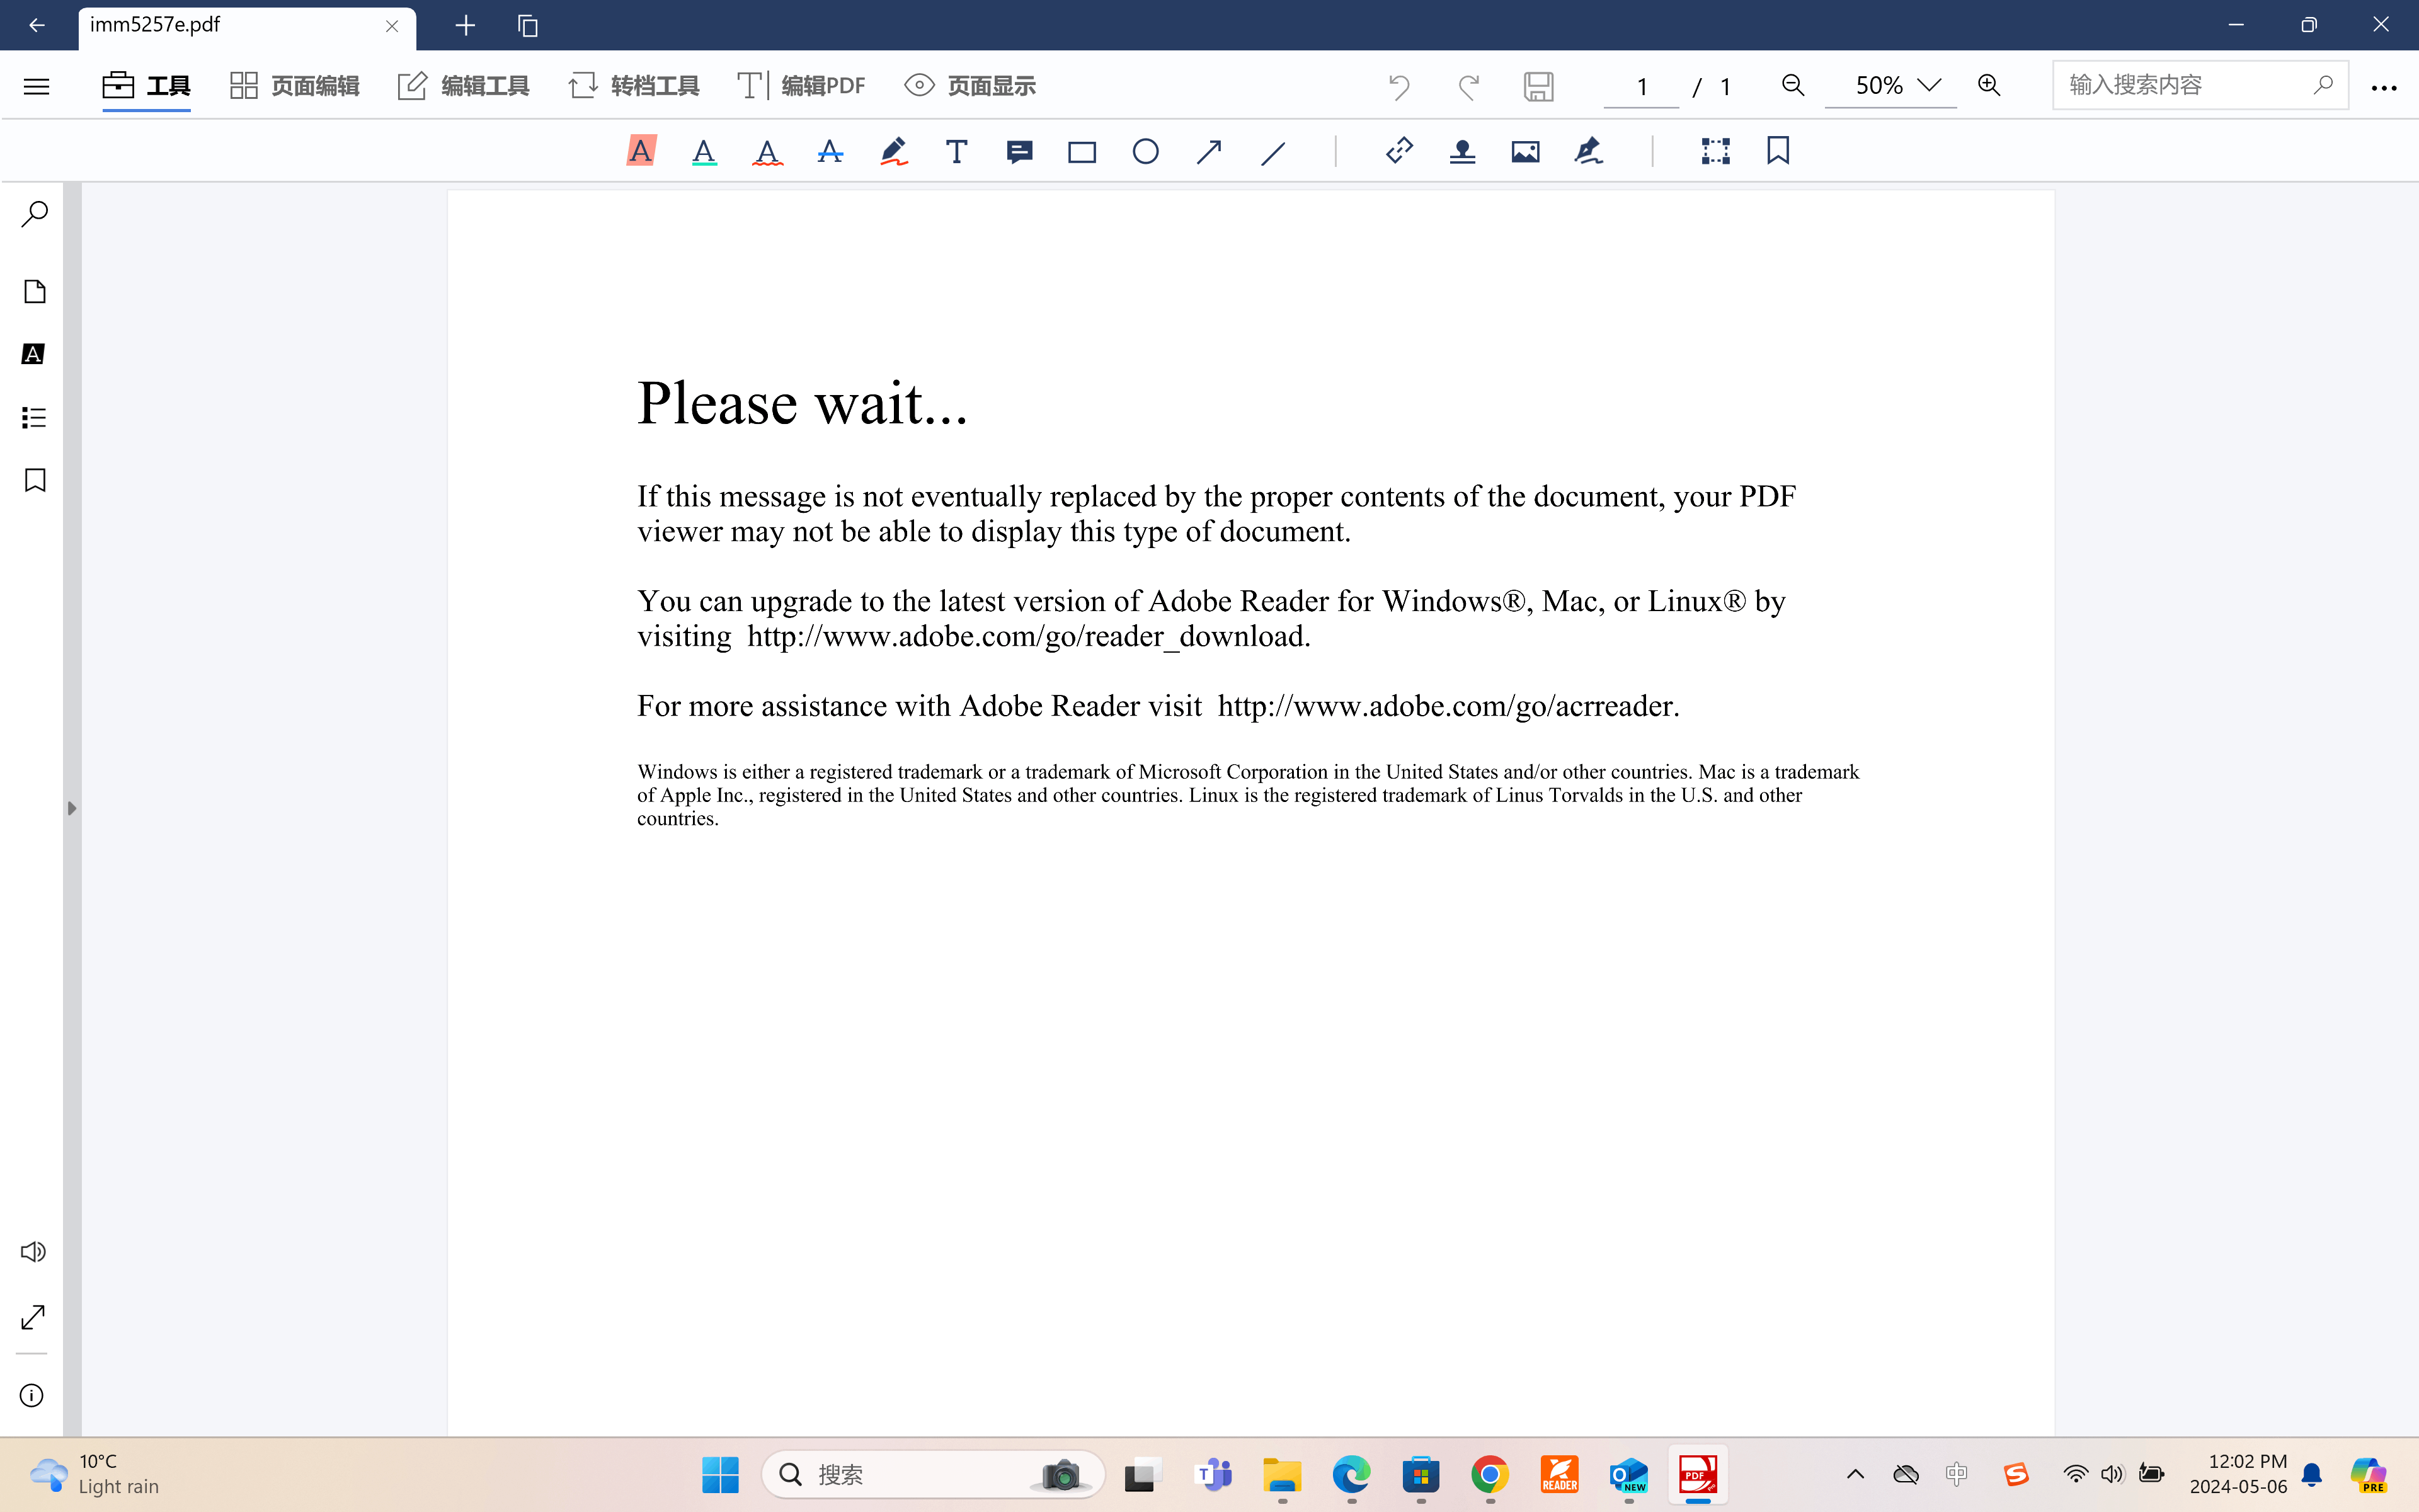Select the strikethrough text tool

pos(830,152)
